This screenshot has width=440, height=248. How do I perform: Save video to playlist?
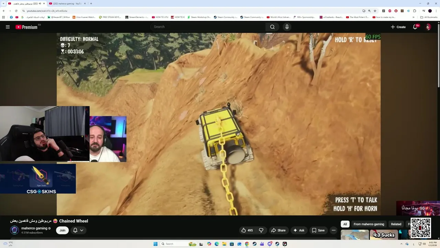318,230
